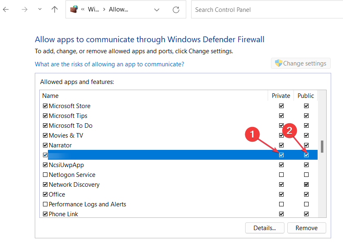
Task: Uncheck the Network Discovery name checkbox
Action: coord(45,185)
